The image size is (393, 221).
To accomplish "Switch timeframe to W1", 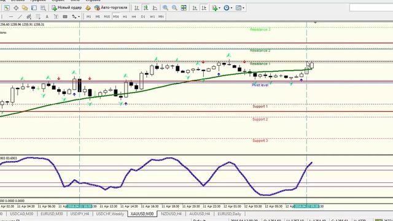I will coord(152,17).
